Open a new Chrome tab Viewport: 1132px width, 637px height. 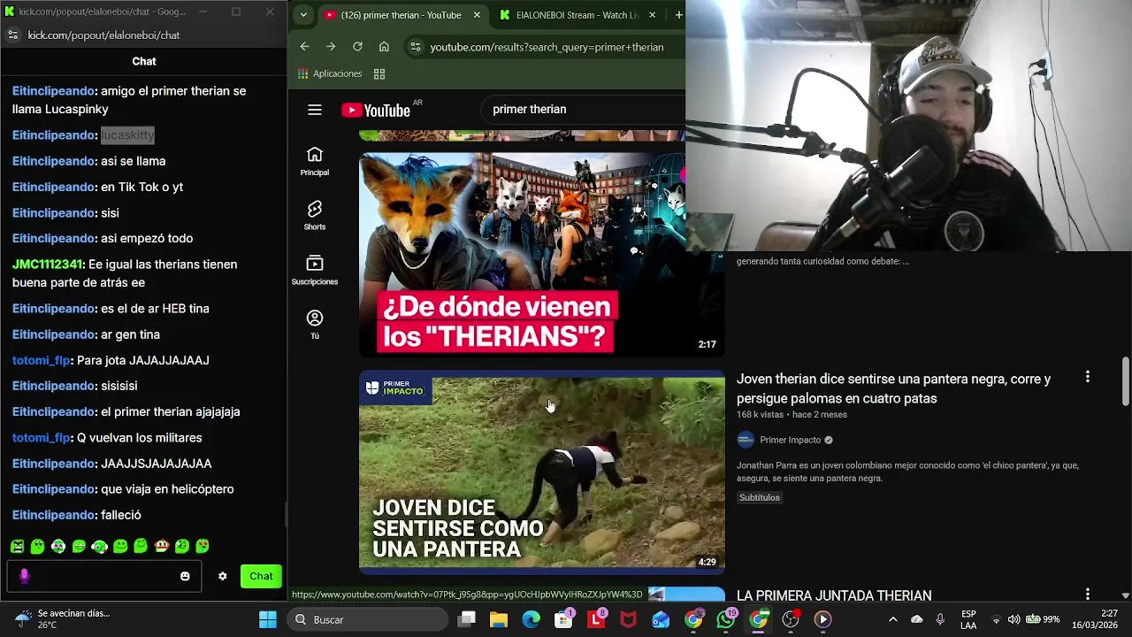[678, 15]
